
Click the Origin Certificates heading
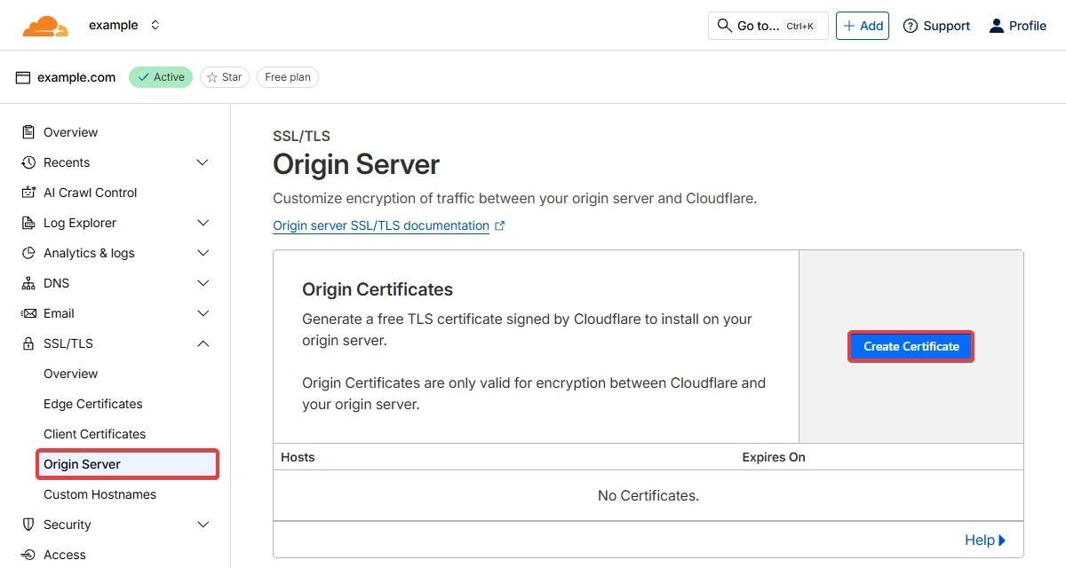coord(378,289)
